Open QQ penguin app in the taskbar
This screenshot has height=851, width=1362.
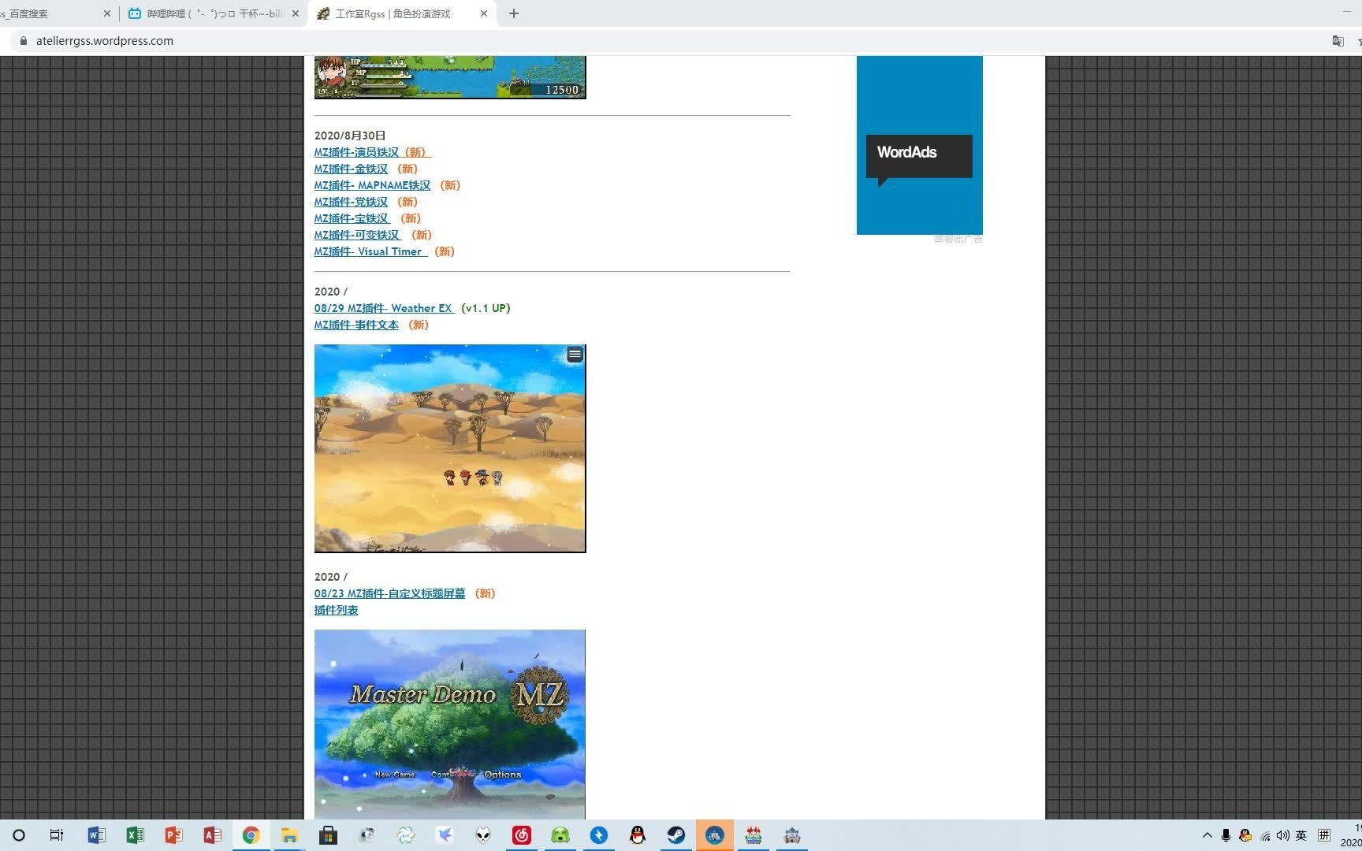[x=637, y=835]
